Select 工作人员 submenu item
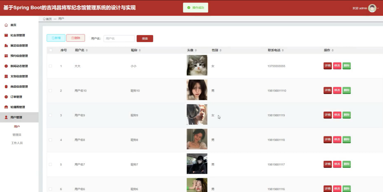Viewport: 383px width, 192px height. 17,143
